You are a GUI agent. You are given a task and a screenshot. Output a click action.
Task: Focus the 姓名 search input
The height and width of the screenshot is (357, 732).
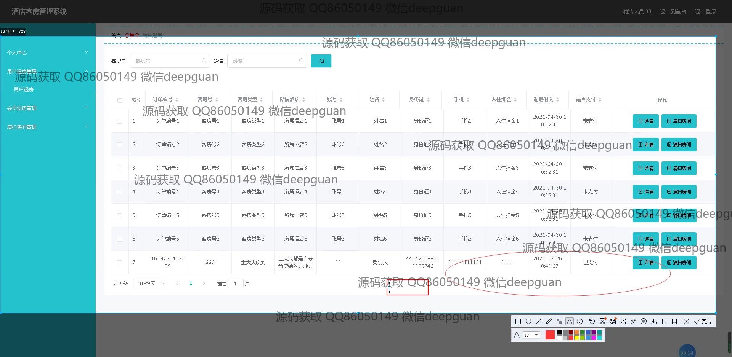point(267,61)
